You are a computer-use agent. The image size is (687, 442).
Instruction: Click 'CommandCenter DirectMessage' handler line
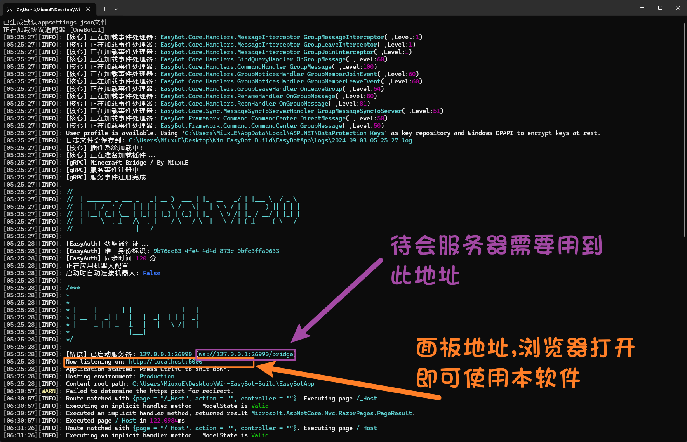[x=227, y=118]
